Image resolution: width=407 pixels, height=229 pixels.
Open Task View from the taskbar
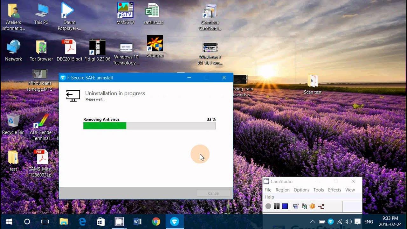(x=45, y=222)
